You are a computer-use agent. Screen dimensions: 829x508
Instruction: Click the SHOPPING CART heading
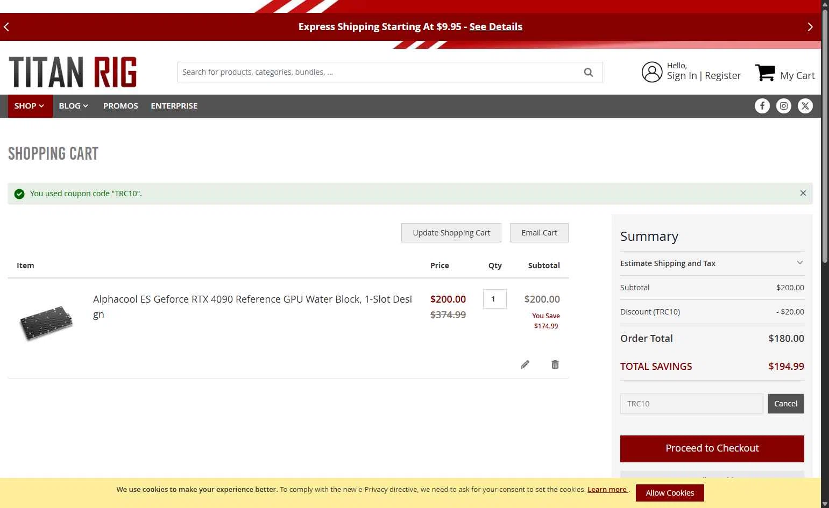(x=53, y=154)
